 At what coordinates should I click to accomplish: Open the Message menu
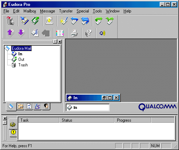48,11
